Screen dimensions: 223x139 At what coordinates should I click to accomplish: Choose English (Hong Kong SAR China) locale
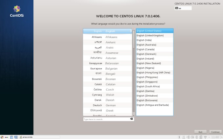(x=155, y=73)
